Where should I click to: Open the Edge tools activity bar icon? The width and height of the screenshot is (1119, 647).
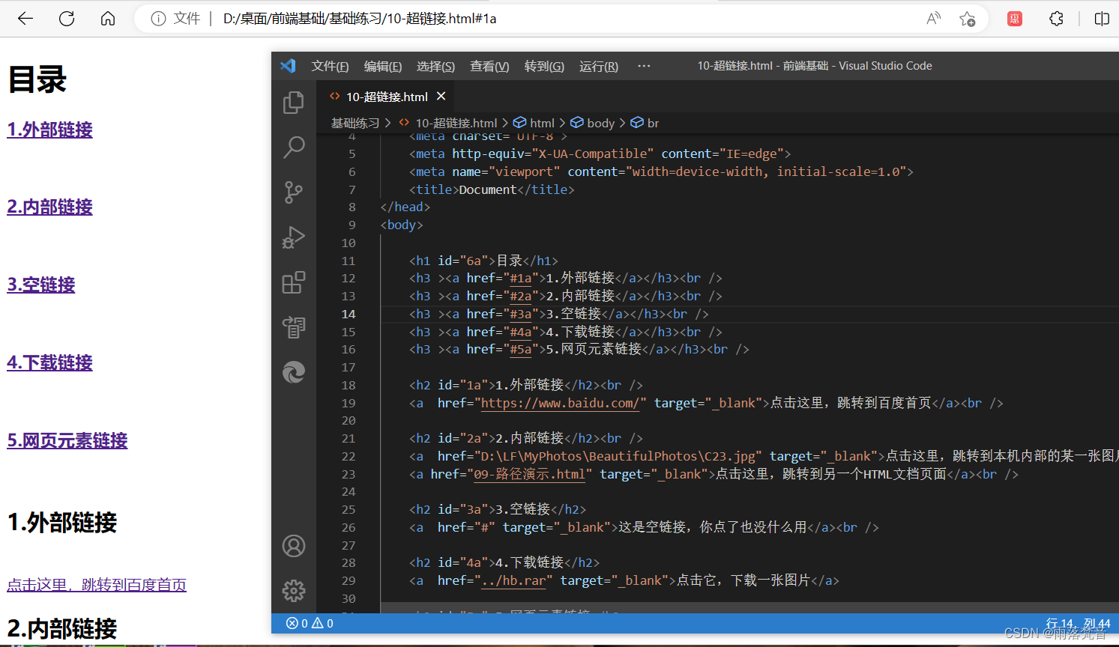(294, 372)
